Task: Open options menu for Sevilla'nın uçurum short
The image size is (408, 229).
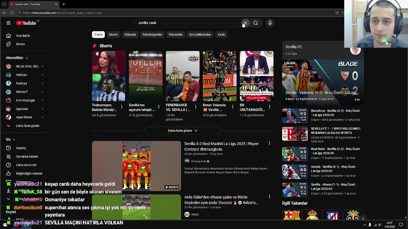Action: [x=158, y=107]
